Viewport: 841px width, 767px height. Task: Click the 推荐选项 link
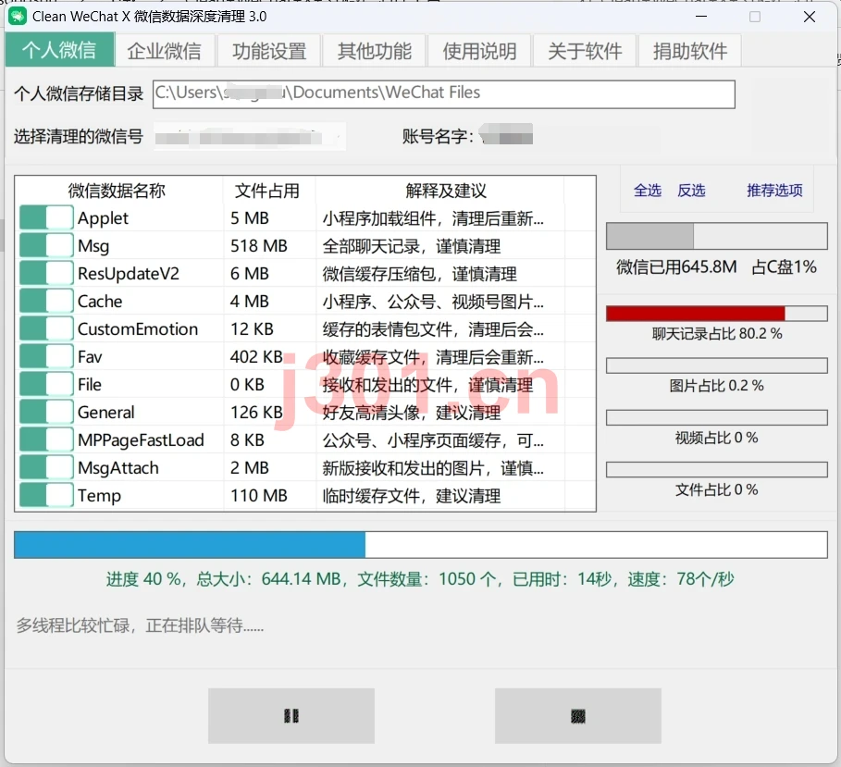(775, 191)
